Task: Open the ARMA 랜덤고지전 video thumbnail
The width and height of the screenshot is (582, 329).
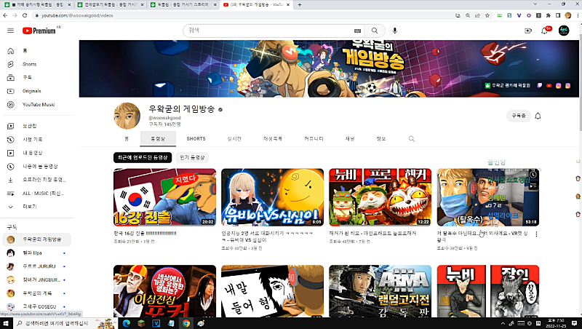Action: point(380,291)
